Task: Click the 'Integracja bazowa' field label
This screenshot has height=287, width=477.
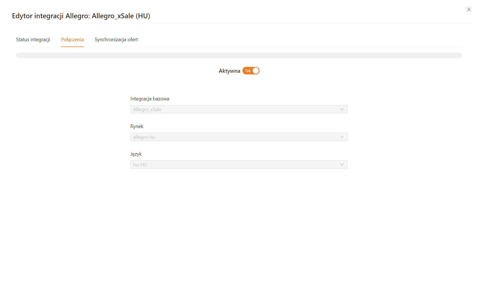Action: tap(150, 99)
